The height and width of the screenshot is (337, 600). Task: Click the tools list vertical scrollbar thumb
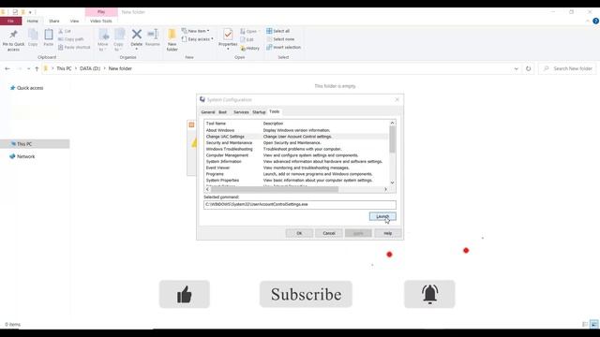click(x=392, y=139)
